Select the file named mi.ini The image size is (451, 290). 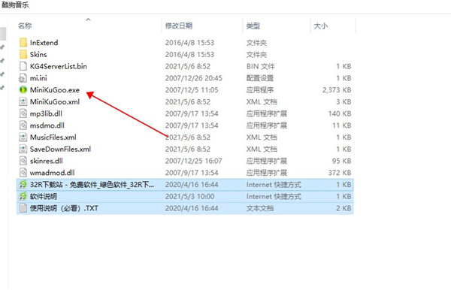click(x=38, y=78)
